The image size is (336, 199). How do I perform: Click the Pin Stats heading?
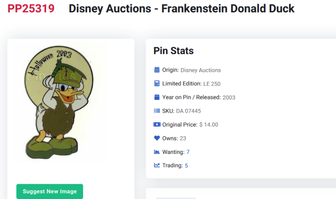[173, 51]
